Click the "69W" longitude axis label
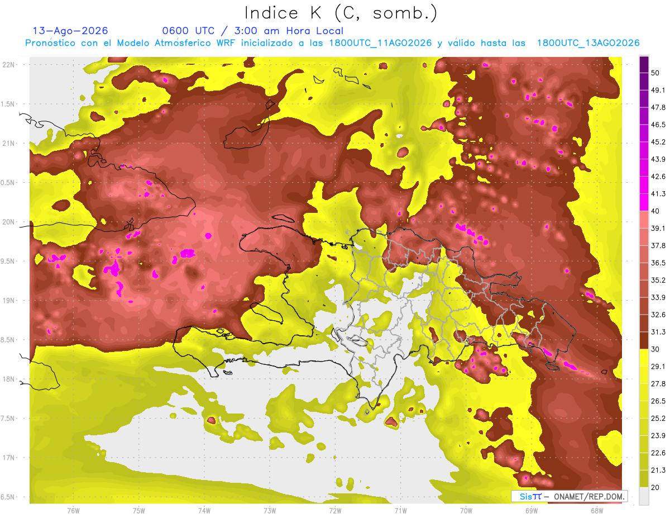670x518 pixels. pyautogui.click(x=531, y=511)
